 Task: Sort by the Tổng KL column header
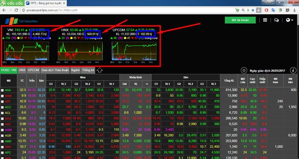tap(229, 81)
